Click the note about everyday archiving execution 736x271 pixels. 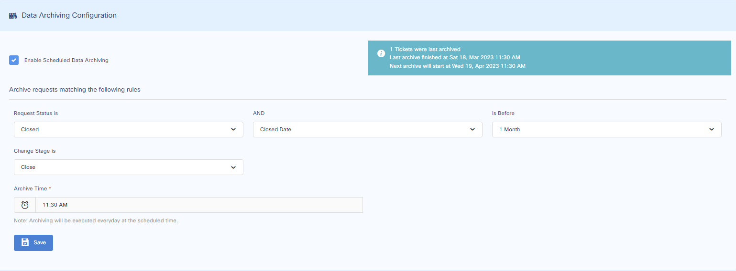point(96,221)
